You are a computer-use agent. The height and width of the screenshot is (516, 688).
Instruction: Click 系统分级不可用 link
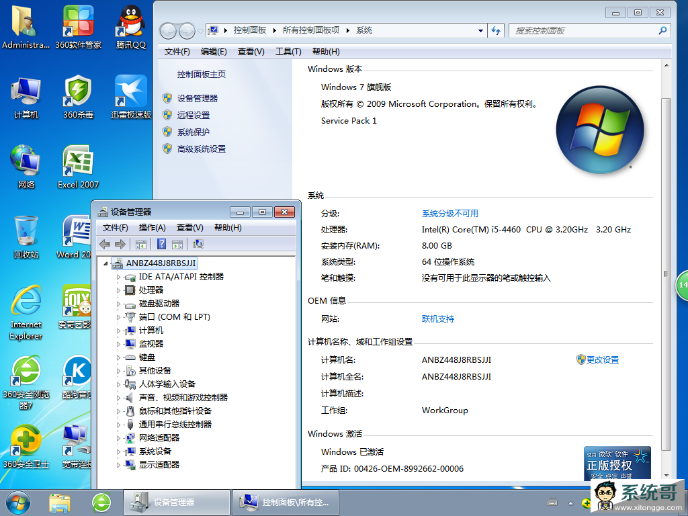450,214
